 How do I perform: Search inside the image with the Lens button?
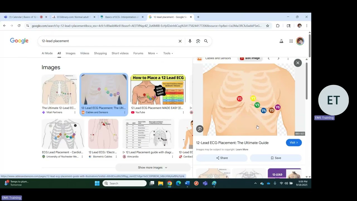tap(199, 129)
